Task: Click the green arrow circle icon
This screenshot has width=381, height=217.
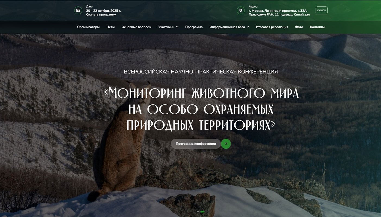Action: tap(226, 144)
